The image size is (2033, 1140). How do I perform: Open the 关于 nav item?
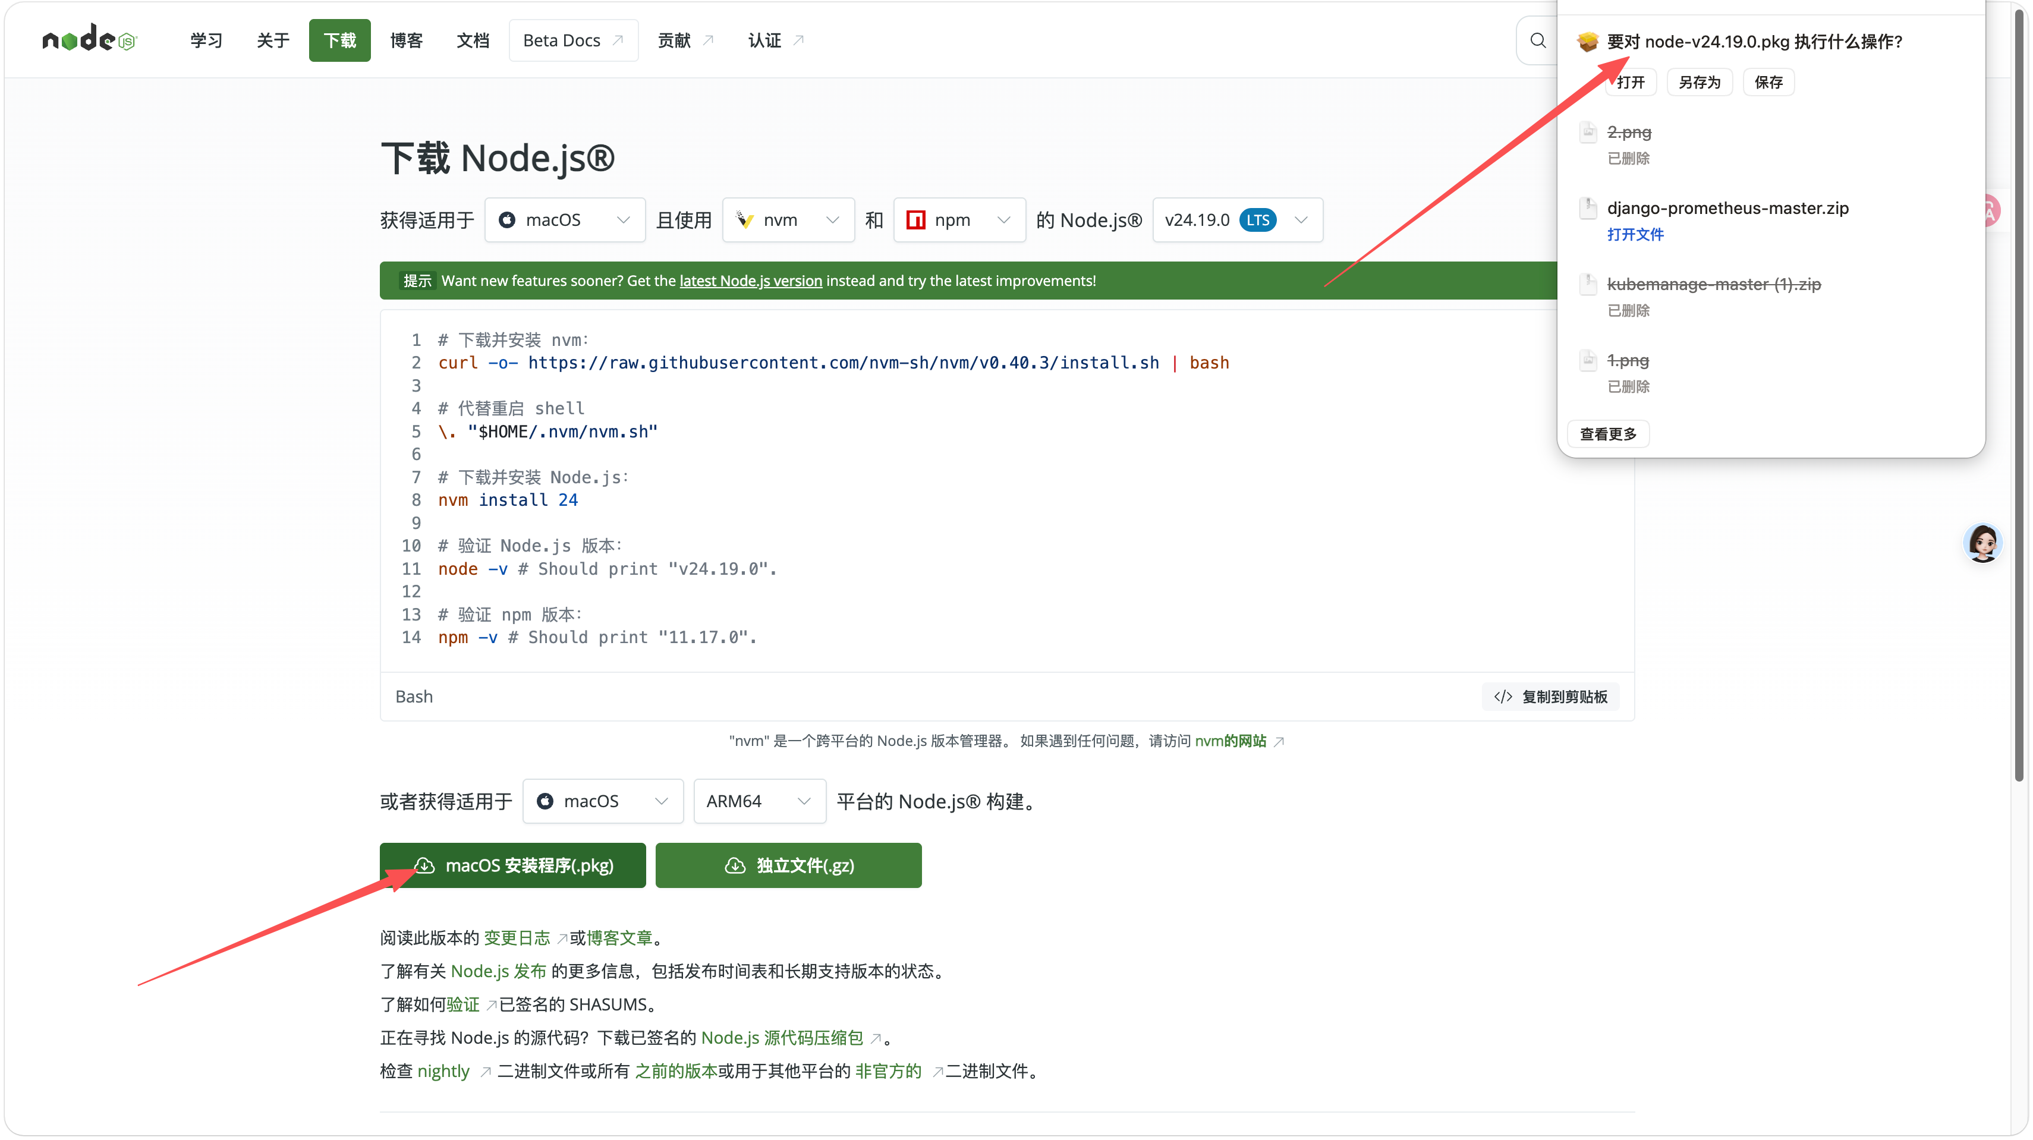point(273,40)
